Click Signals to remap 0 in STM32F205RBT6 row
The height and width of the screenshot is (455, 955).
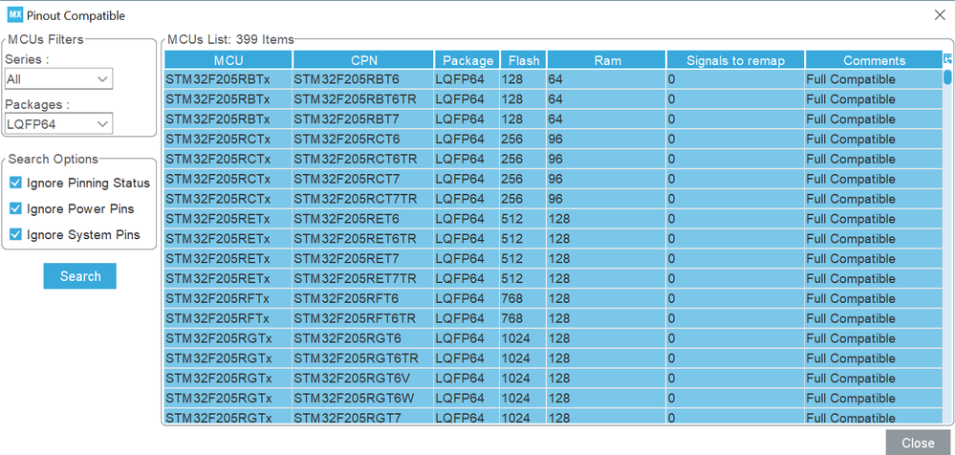point(736,79)
